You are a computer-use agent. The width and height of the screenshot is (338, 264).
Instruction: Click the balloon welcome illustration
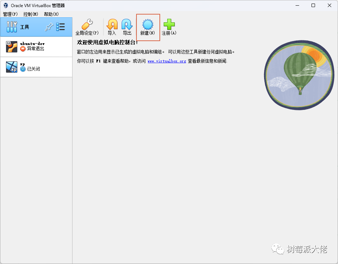click(x=299, y=75)
